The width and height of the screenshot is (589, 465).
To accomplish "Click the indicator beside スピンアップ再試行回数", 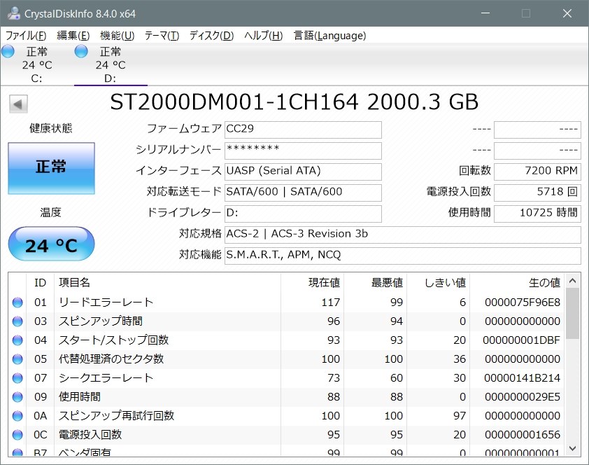I will click(17, 415).
